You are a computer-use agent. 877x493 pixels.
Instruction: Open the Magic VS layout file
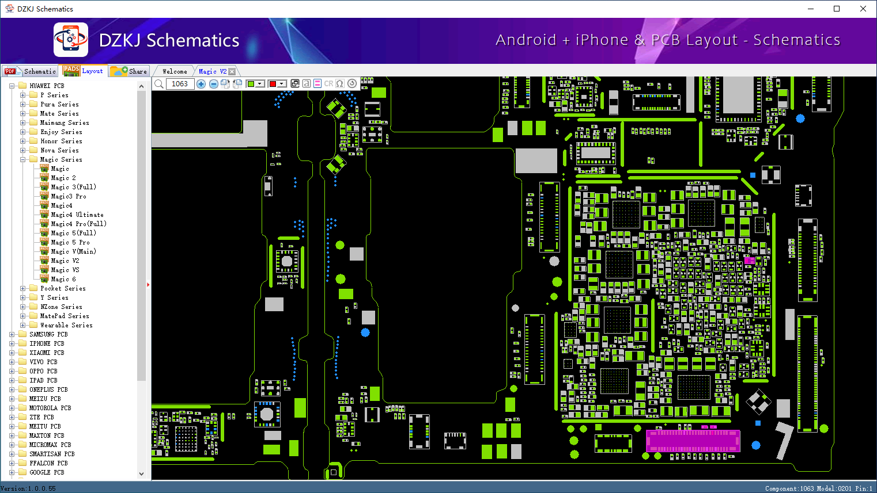tap(65, 270)
